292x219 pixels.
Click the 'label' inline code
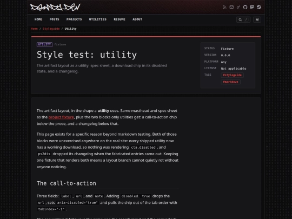click(66, 196)
